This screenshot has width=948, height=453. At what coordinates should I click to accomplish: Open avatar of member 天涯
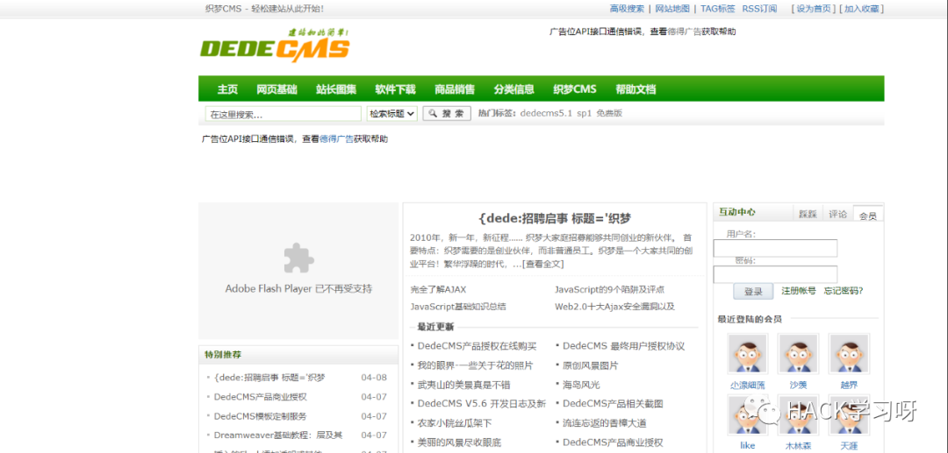[849, 415]
